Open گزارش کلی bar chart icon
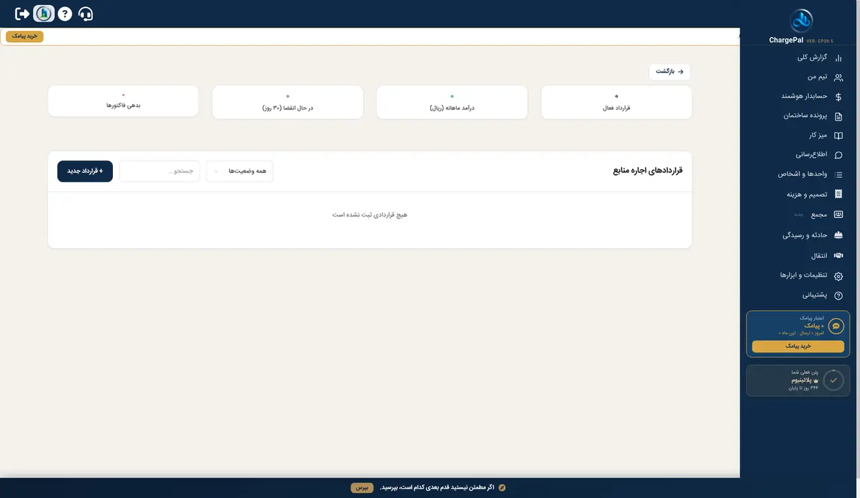Image resolution: width=860 pixels, height=498 pixels. [838, 58]
